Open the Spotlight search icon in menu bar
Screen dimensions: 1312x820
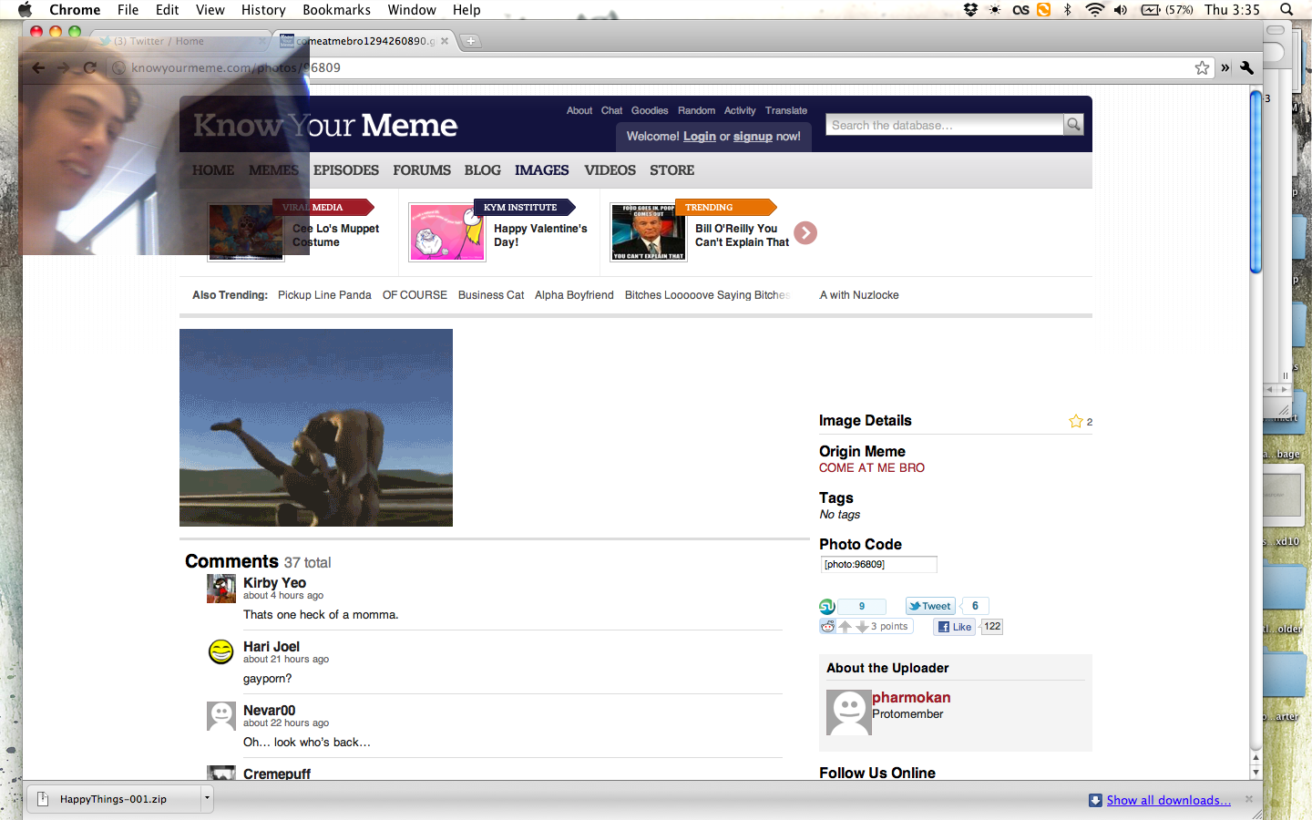point(1286,10)
